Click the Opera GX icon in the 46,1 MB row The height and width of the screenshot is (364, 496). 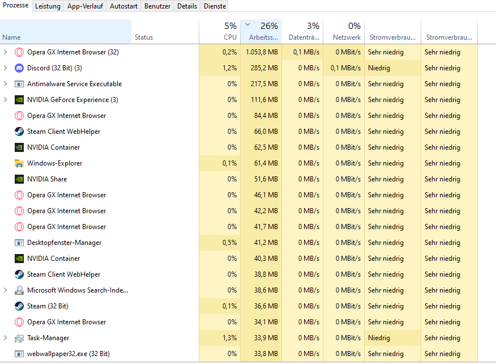point(19,195)
